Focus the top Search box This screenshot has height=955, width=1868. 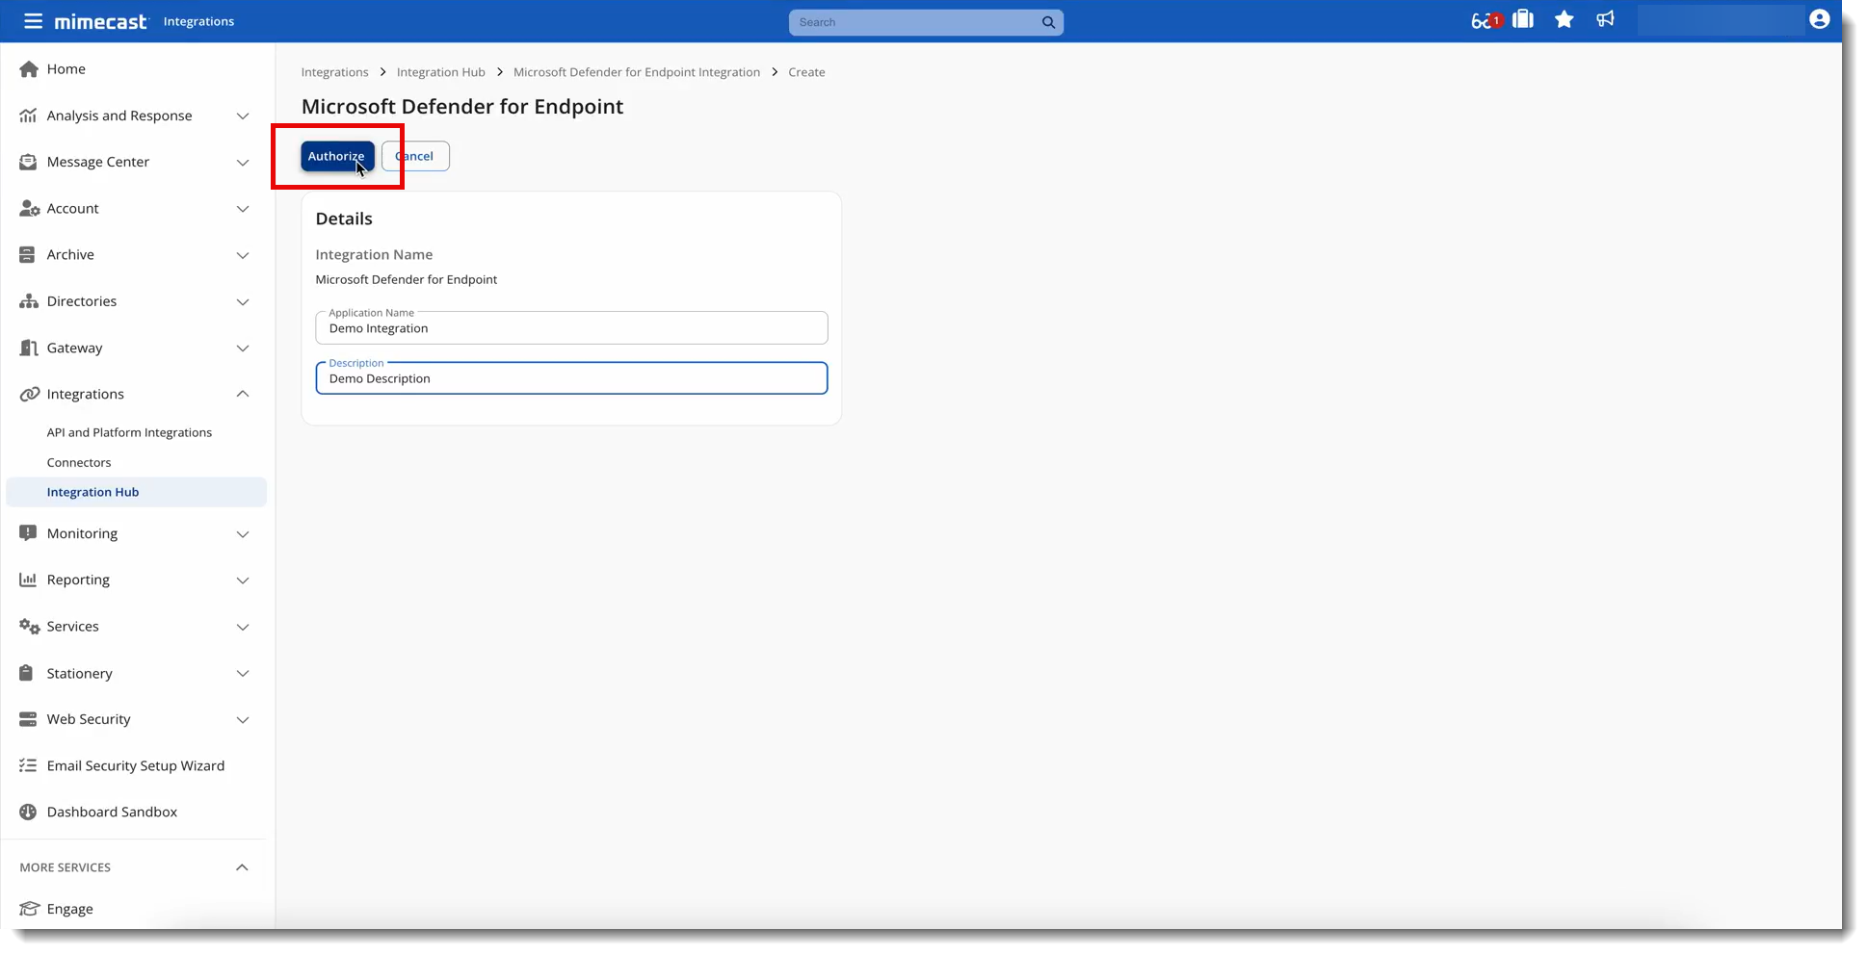(x=915, y=22)
